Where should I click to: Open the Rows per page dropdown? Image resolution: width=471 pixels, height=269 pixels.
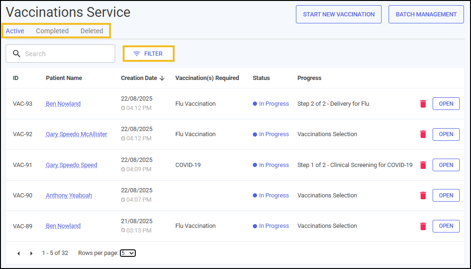(128, 253)
